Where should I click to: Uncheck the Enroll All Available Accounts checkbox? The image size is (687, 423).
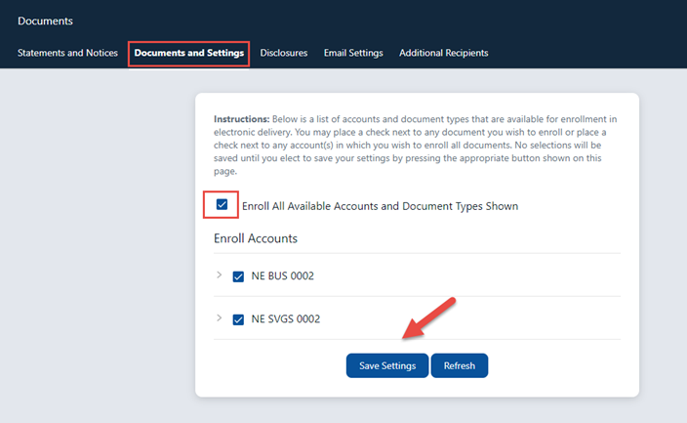[x=222, y=205]
